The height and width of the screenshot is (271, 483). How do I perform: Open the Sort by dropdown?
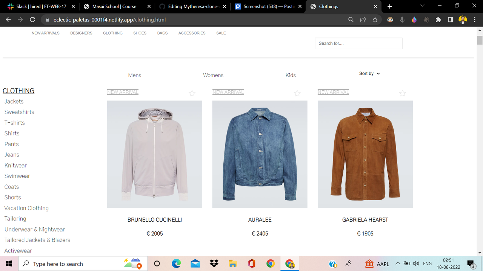point(369,73)
